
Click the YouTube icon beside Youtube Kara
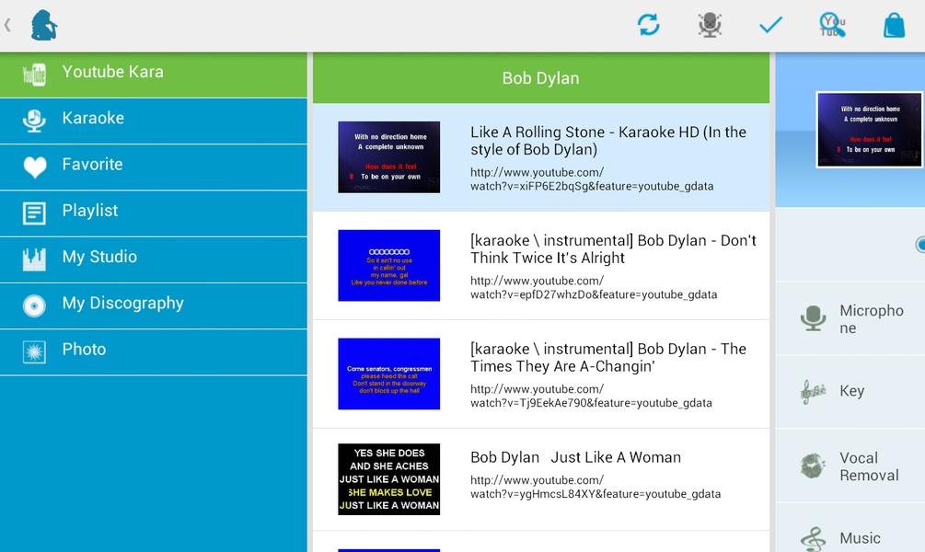[x=34, y=75]
